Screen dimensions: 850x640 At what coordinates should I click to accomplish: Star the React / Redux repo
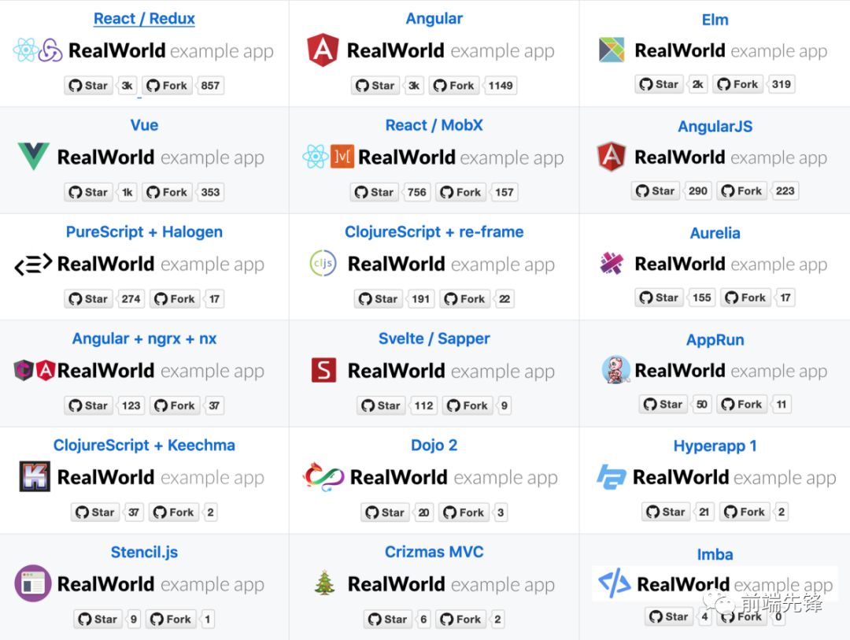coord(89,86)
